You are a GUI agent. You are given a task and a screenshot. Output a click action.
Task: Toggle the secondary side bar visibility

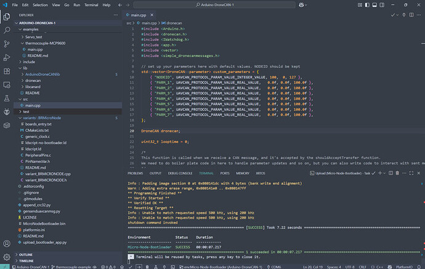click(x=382, y=5)
